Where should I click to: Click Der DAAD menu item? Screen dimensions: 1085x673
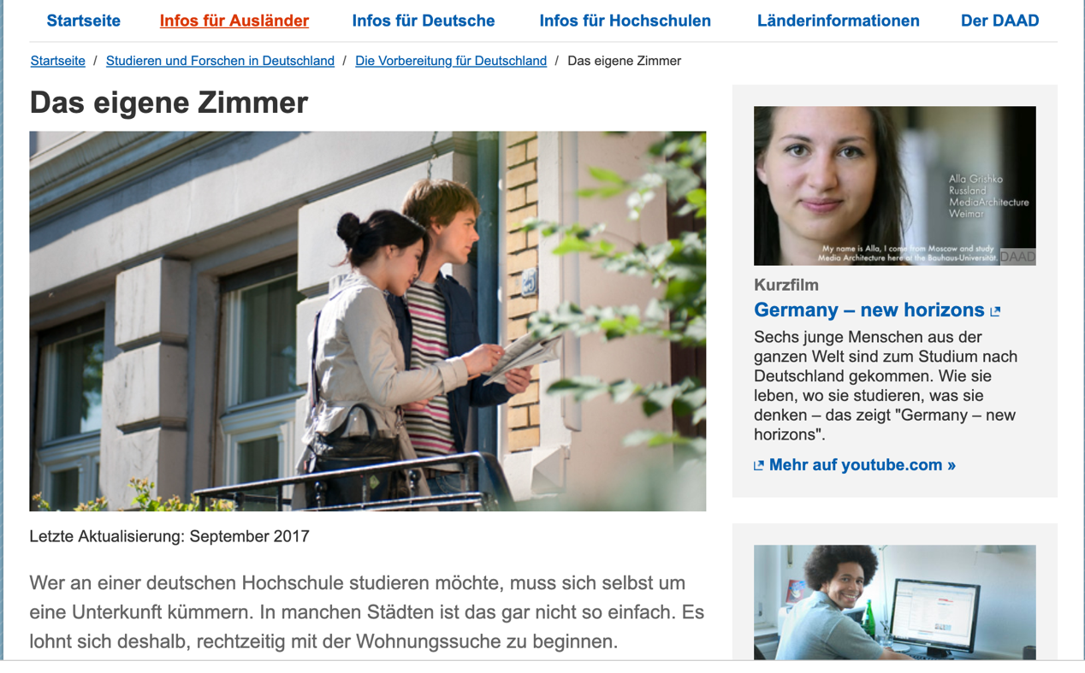pos(999,21)
